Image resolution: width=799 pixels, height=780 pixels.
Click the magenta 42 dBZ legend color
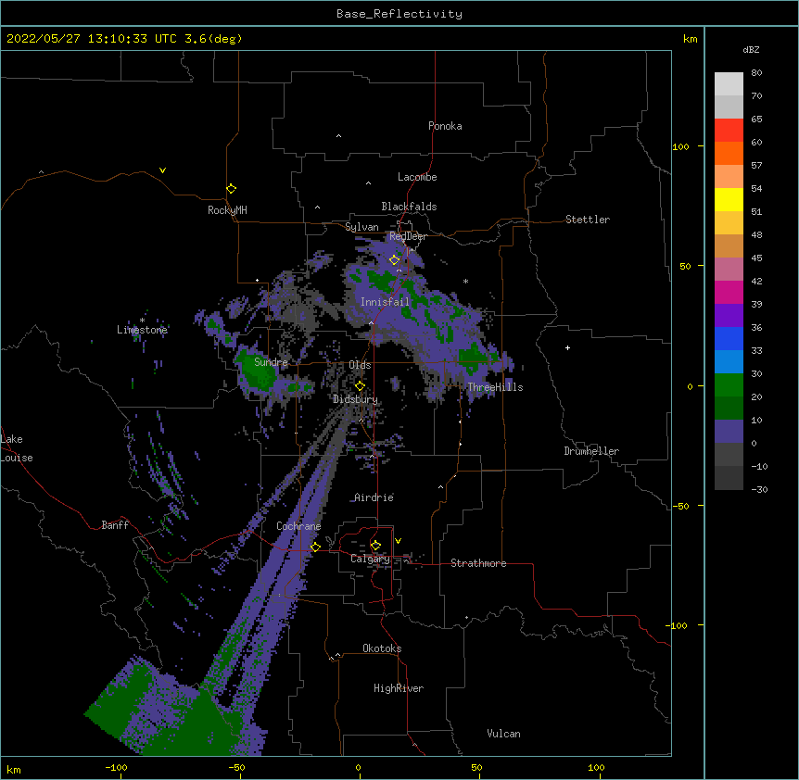[x=729, y=292]
